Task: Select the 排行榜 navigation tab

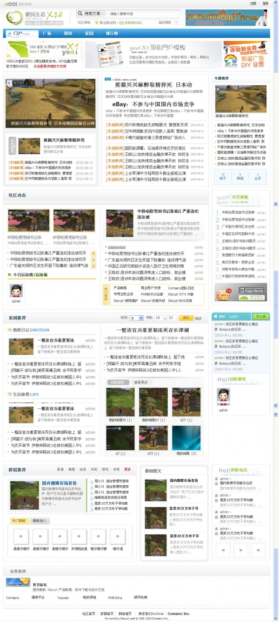Action: [112, 34]
